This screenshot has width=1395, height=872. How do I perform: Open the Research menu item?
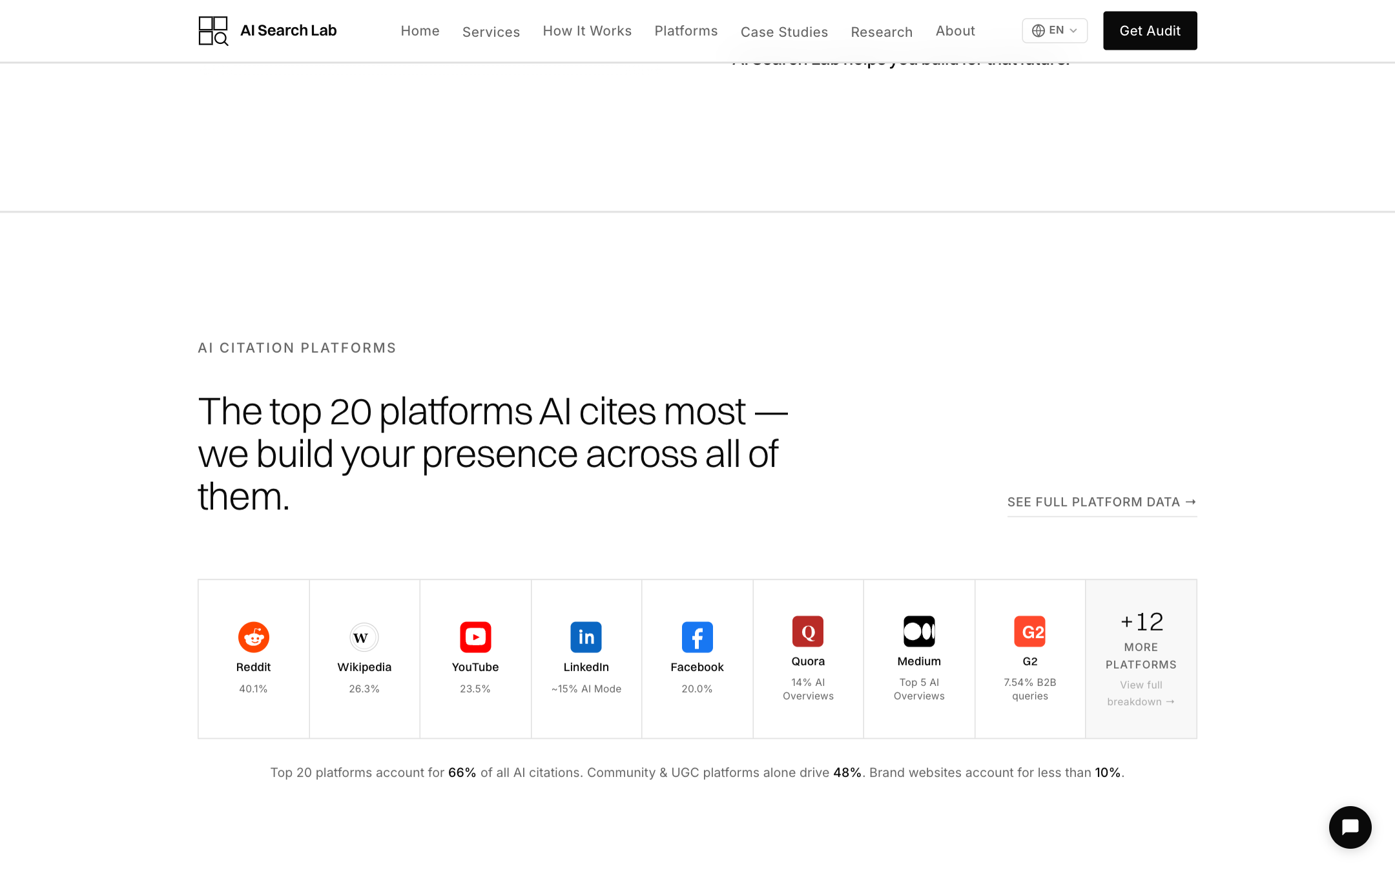(x=882, y=32)
